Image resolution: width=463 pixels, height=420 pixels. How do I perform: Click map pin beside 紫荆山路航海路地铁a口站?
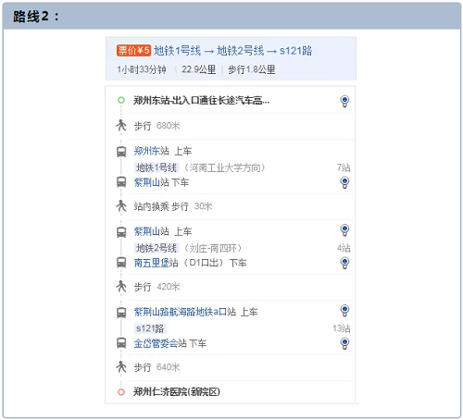[344, 311]
